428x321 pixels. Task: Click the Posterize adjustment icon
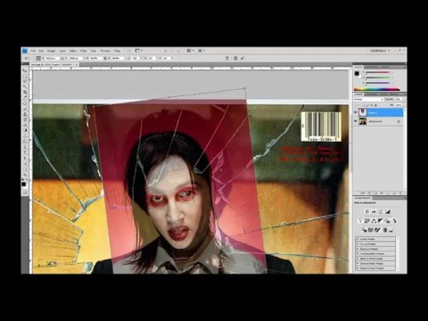[x=371, y=230]
